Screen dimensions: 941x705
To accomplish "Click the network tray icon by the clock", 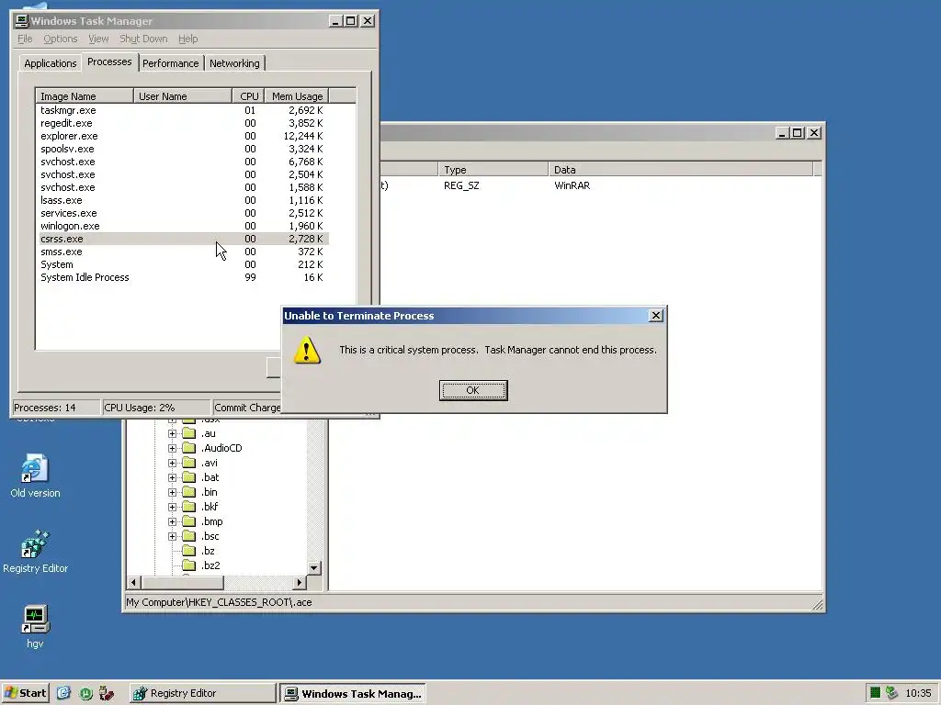I will coord(891,693).
